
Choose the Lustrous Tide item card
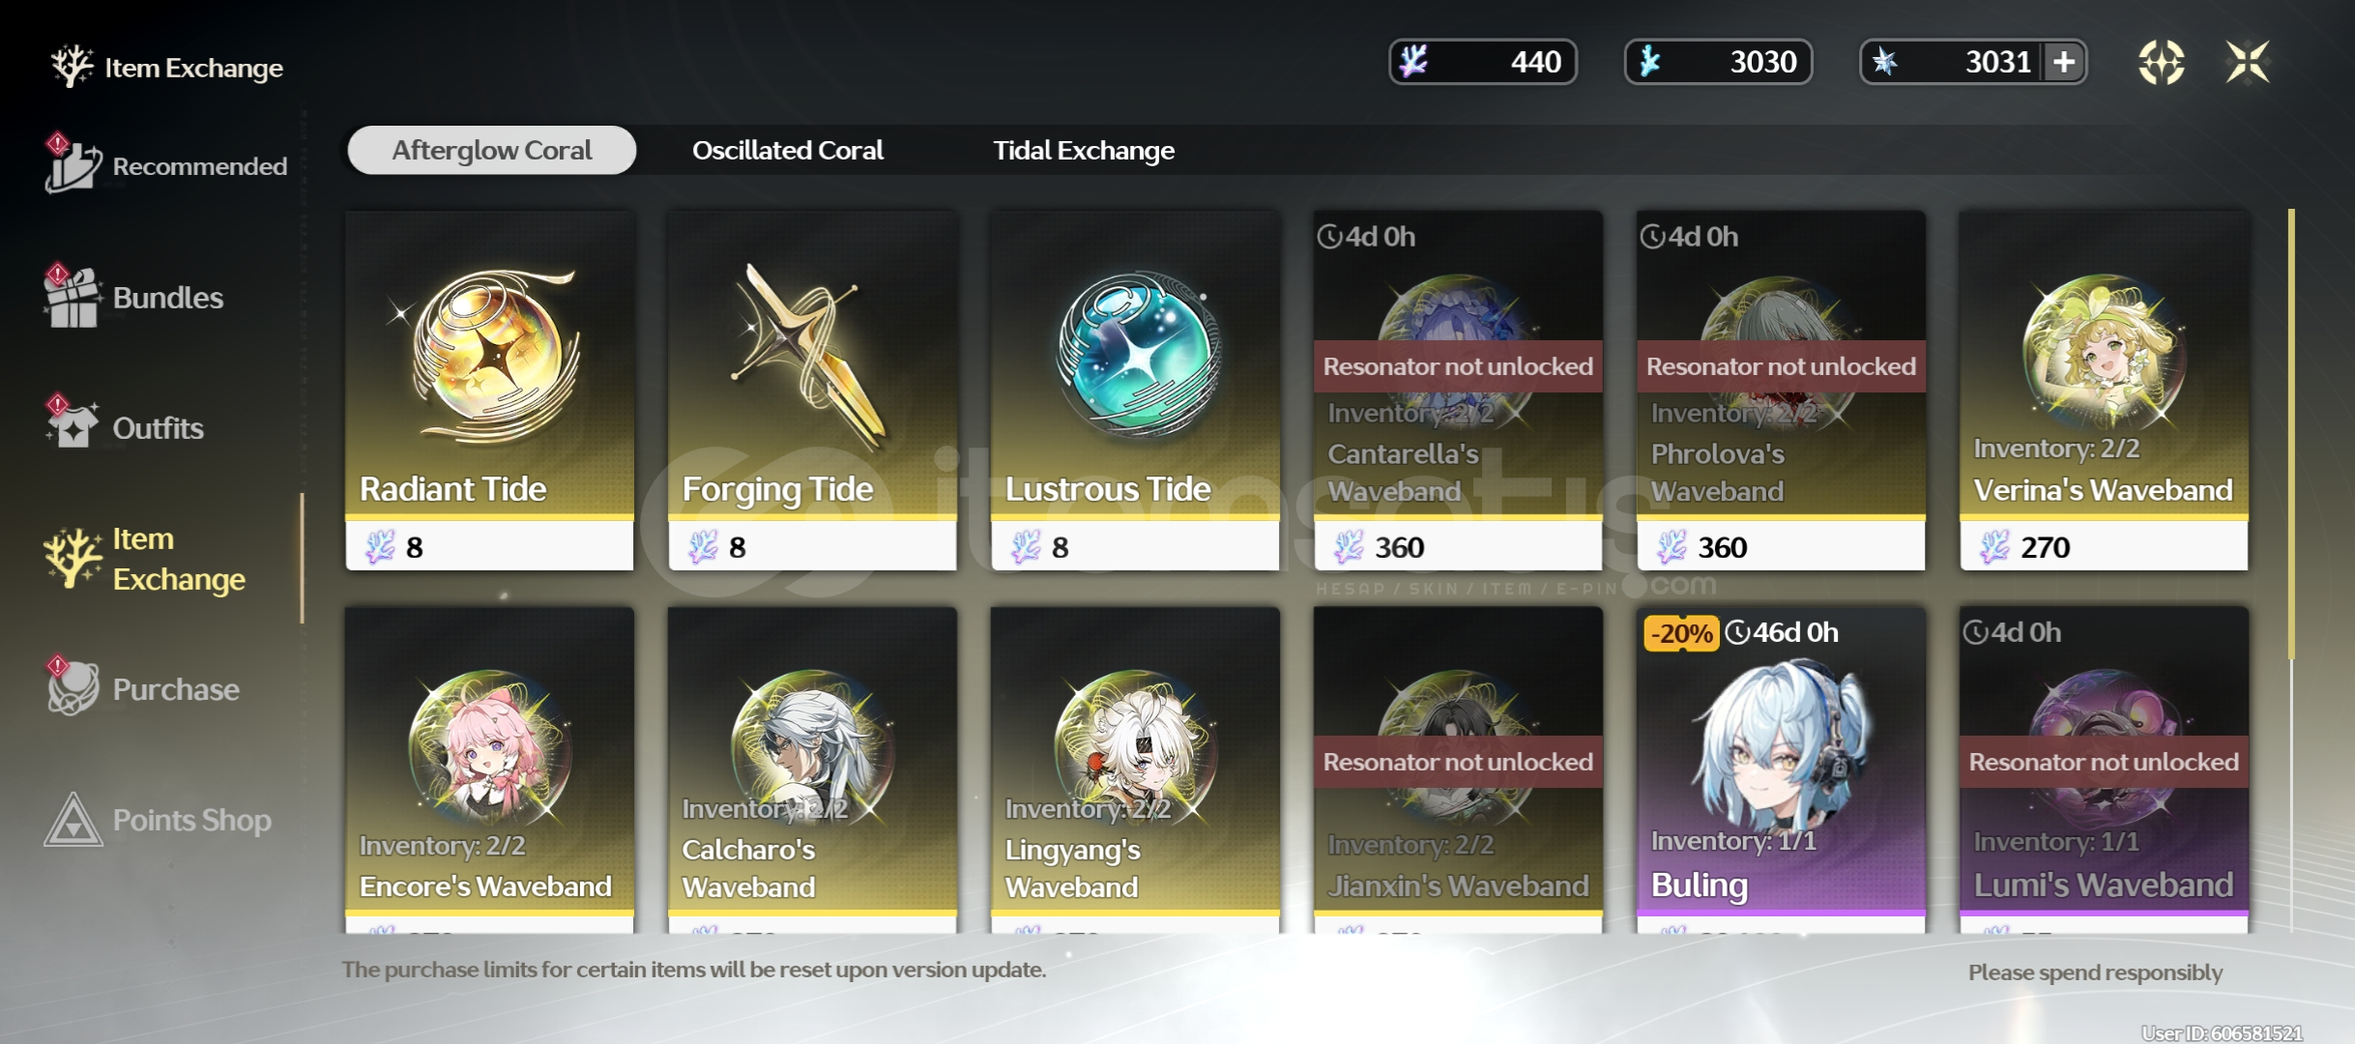[1136, 391]
